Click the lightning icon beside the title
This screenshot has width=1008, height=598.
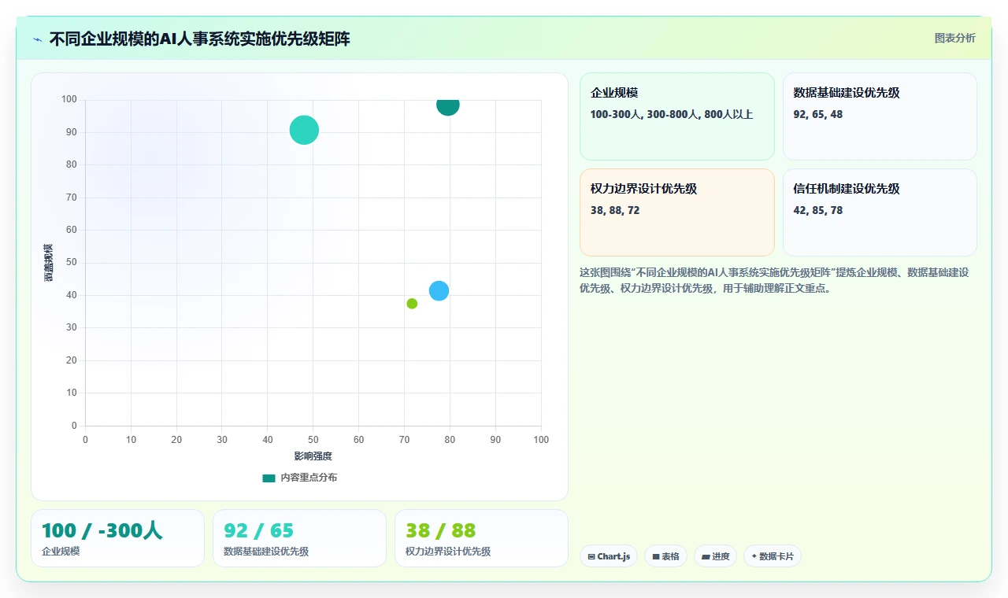point(37,39)
